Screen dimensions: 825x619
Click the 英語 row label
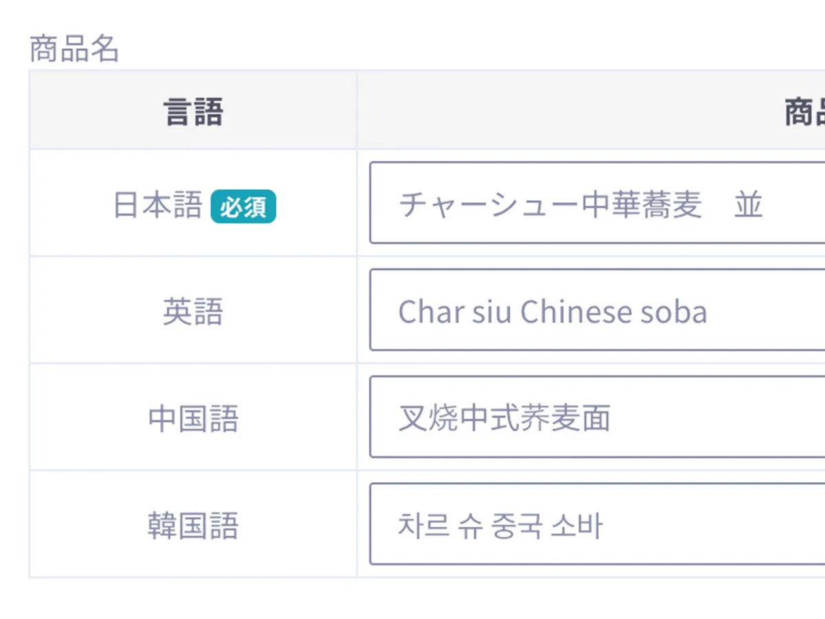[x=192, y=312]
